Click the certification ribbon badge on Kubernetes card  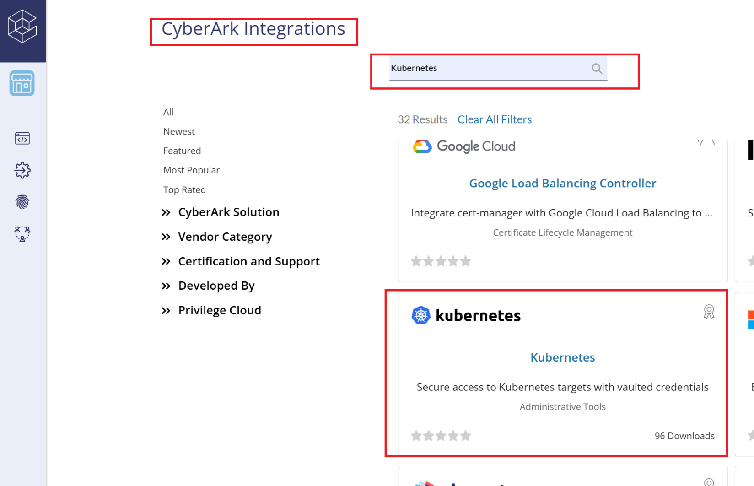tap(709, 312)
